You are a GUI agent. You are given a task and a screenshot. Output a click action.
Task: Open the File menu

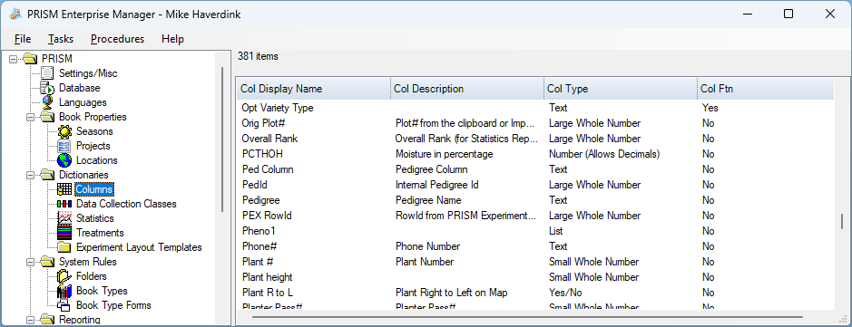point(23,39)
